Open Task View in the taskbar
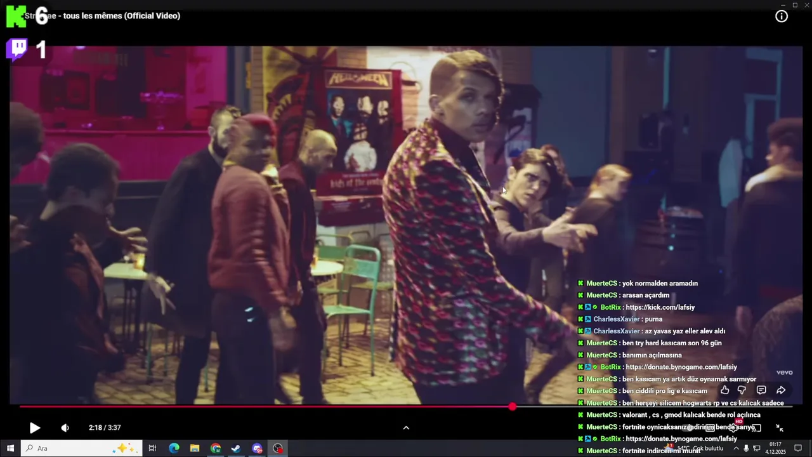Image resolution: width=812 pixels, height=457 pixels. coord(152,448)
